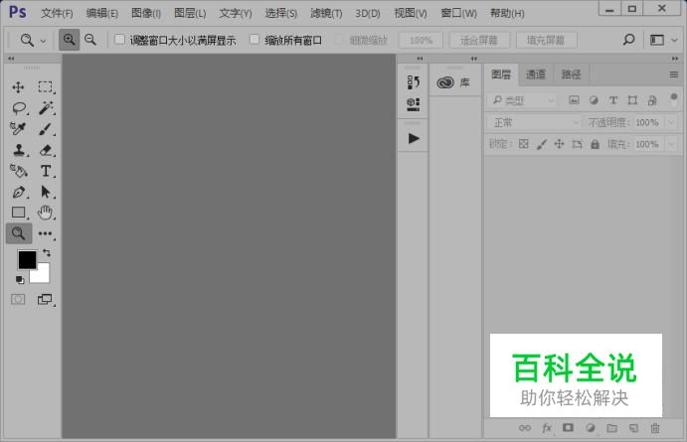Open the fill slider dropdown
687x442 pixels.
[671, 144]
